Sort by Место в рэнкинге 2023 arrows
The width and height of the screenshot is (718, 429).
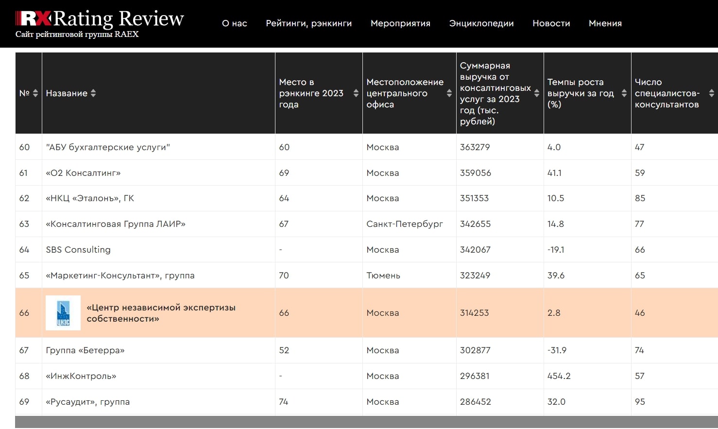pyautogui.click(x=356, y=93)
